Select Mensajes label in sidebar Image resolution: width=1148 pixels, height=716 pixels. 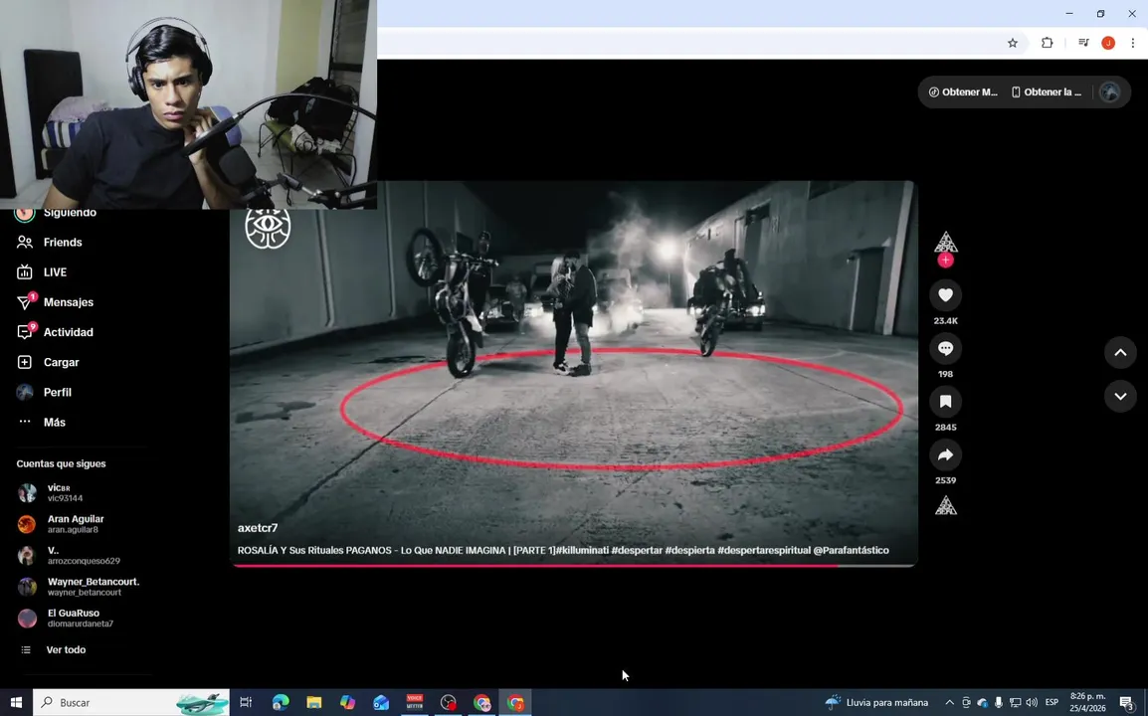pyautogui.click(x=68, y=302)
